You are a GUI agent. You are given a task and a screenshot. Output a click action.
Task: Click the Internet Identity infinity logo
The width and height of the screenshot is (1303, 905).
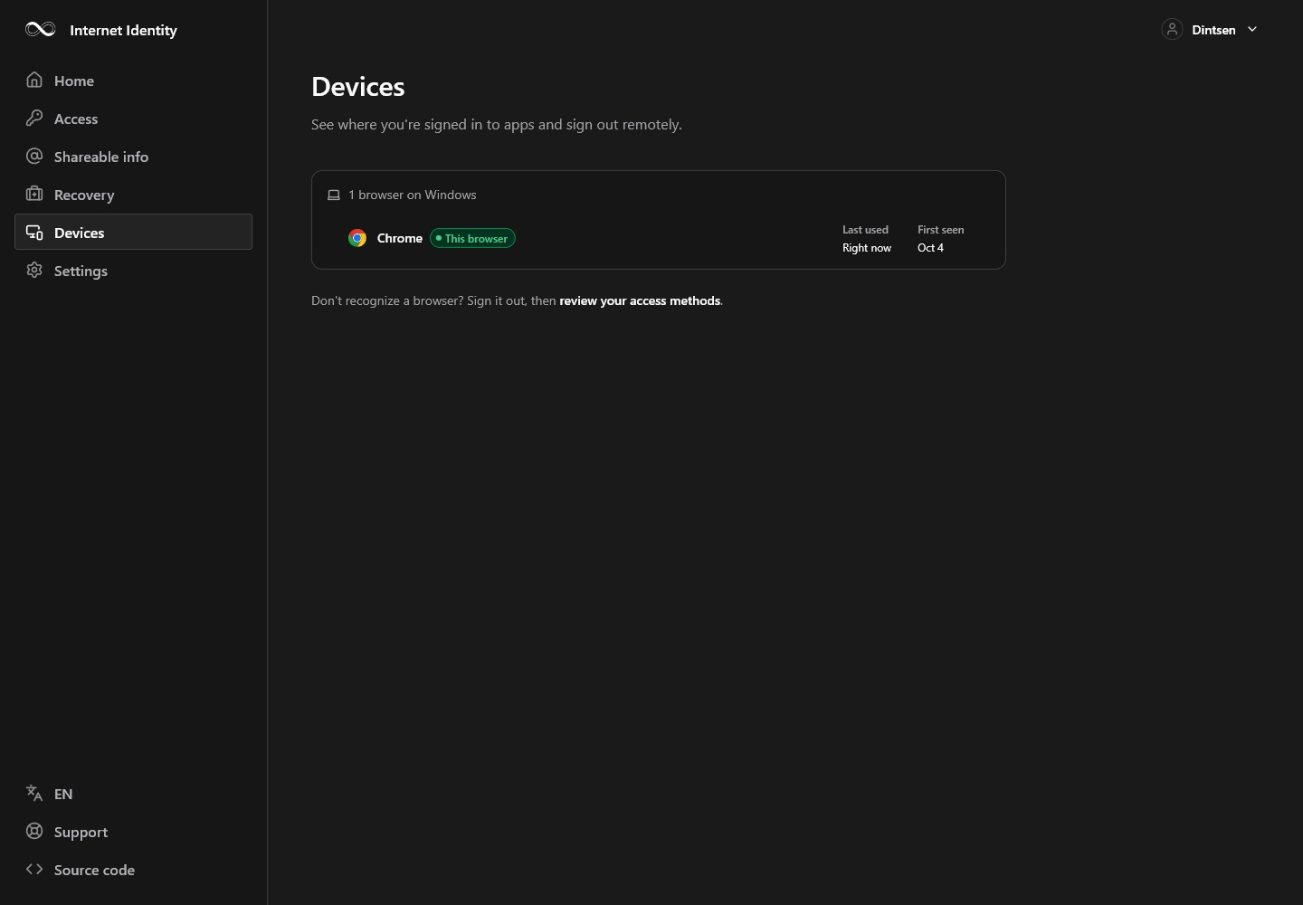41,29
